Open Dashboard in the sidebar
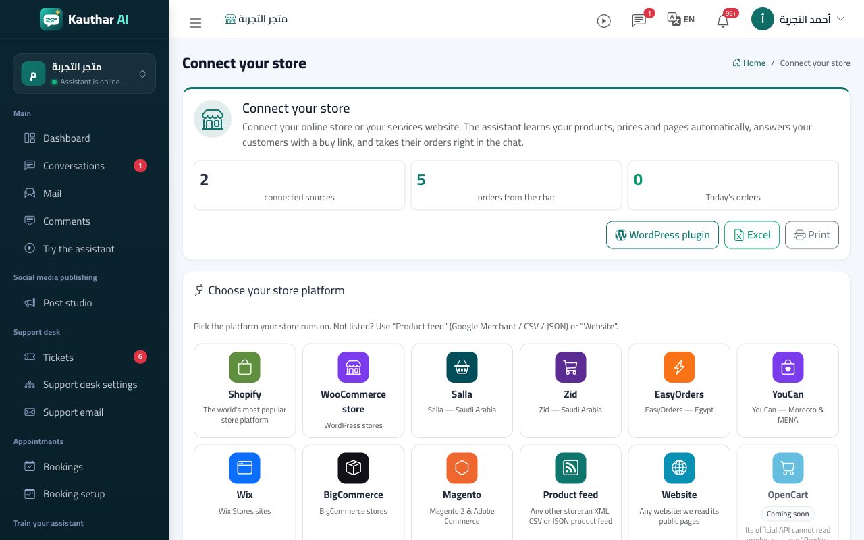 (84, 138)
